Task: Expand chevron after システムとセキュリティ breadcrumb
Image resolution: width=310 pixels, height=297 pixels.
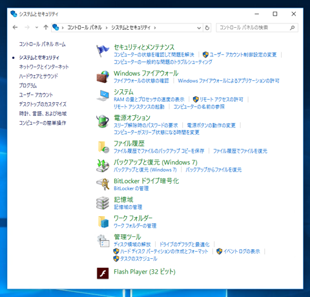Action: click(155, 28)
